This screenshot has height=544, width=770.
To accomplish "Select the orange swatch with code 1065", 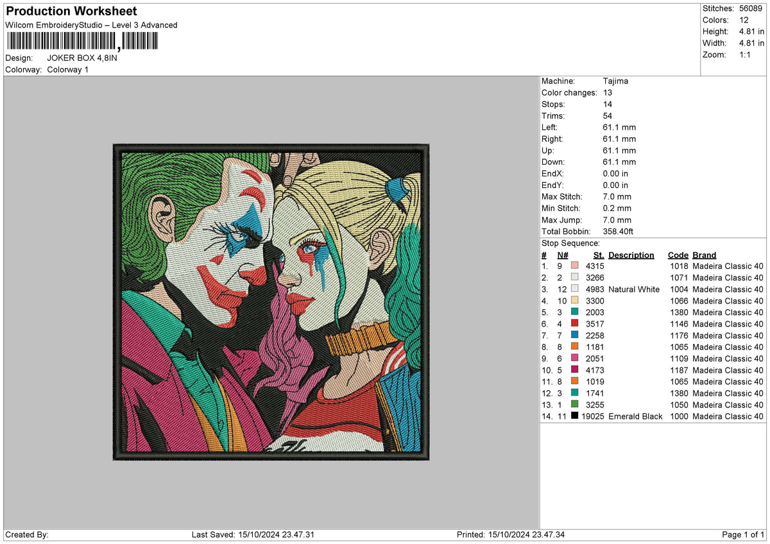I will tap(574, 347).
